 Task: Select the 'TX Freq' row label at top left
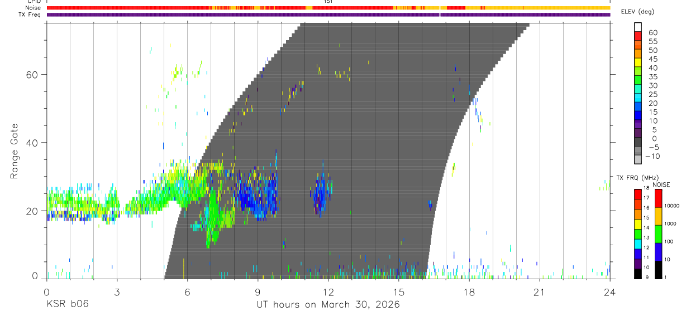(x=31, y=14)
